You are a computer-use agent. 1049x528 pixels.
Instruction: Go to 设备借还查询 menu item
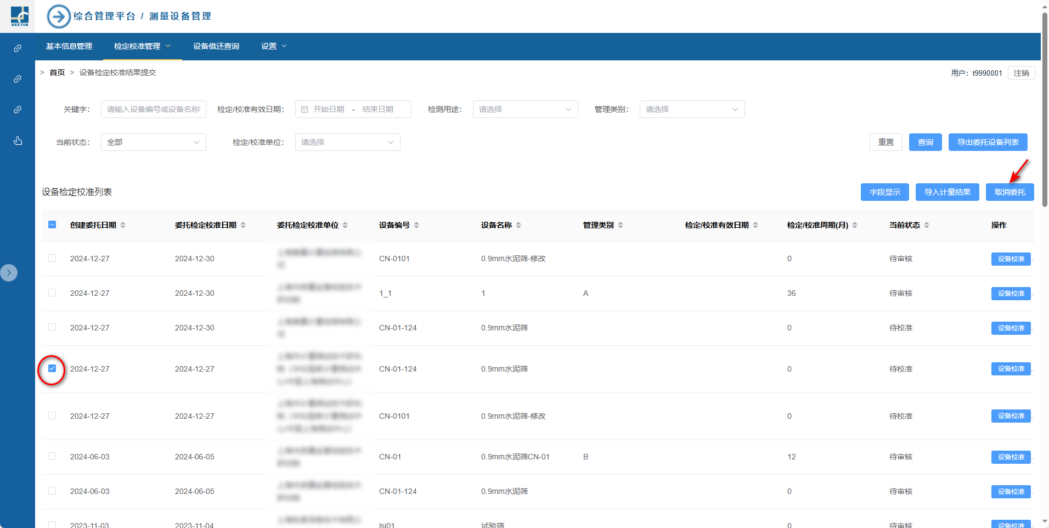click(216, 46)
